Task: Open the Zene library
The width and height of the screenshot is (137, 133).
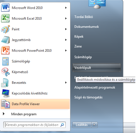Action: [x=78, y=46]
